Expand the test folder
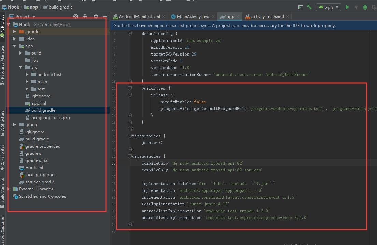Screen dimensions: 377x245 click(27, 89)
